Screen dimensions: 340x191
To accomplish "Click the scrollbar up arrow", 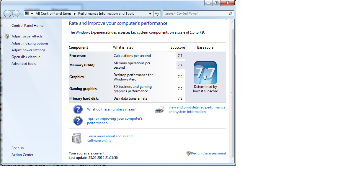I will (232, 22).
